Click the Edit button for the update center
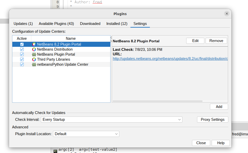 coord(195,41)
